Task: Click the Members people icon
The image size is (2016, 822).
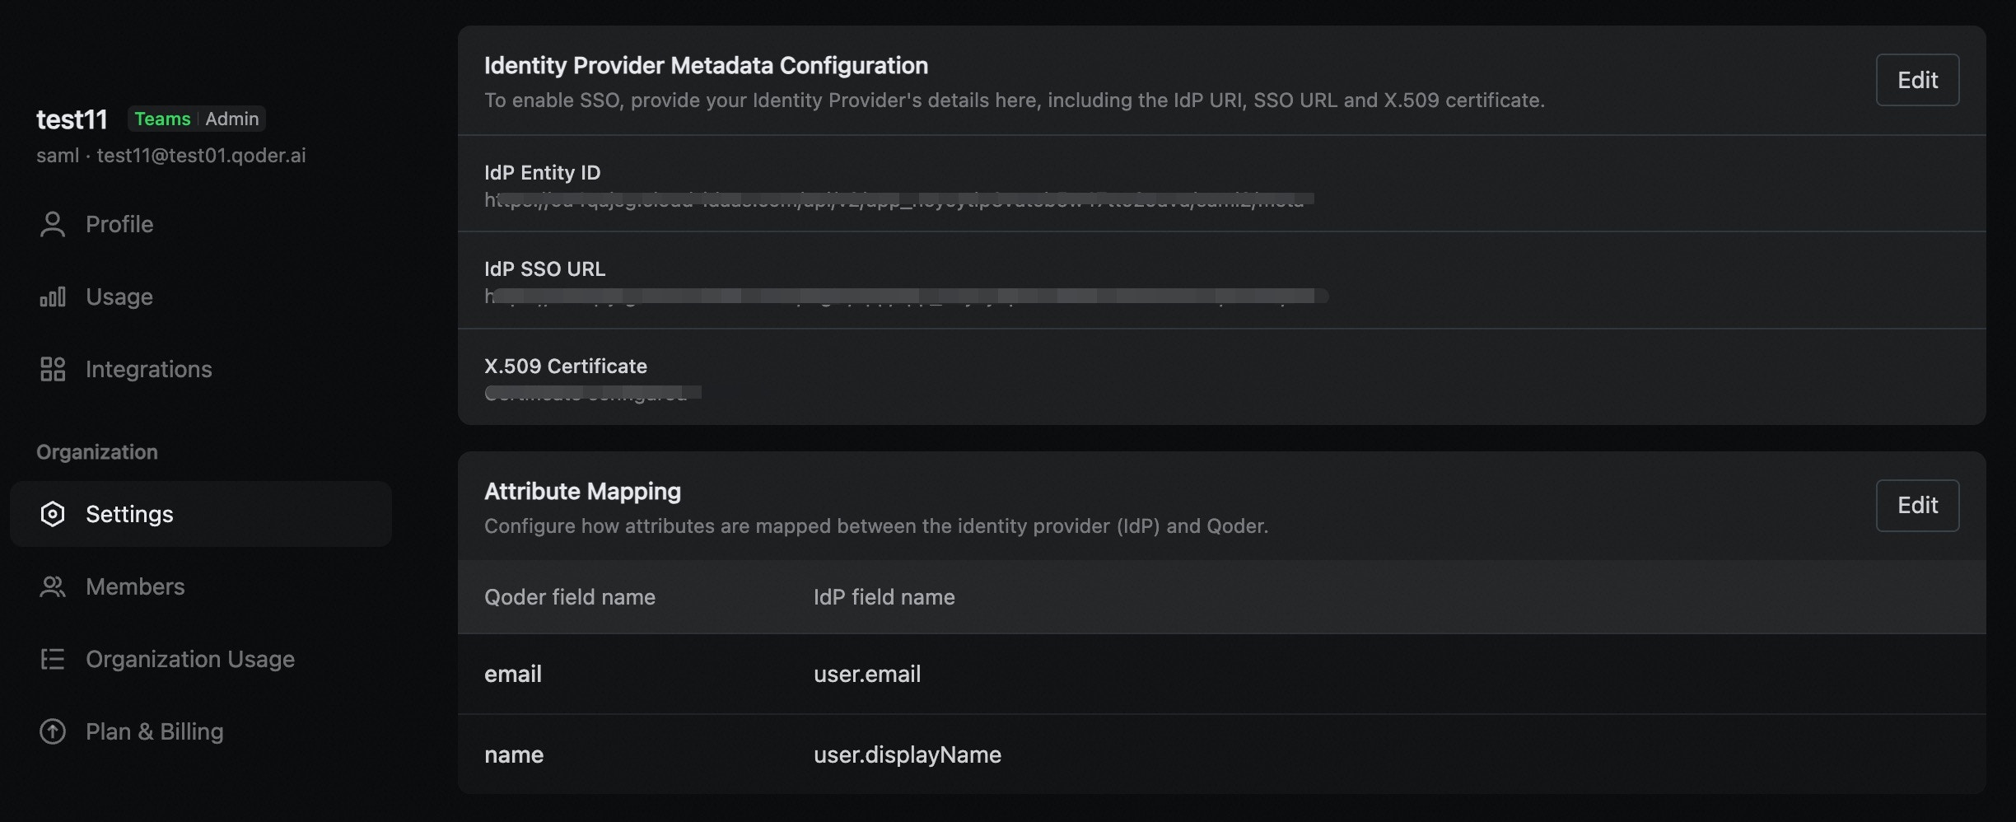Action: point(53,586)
